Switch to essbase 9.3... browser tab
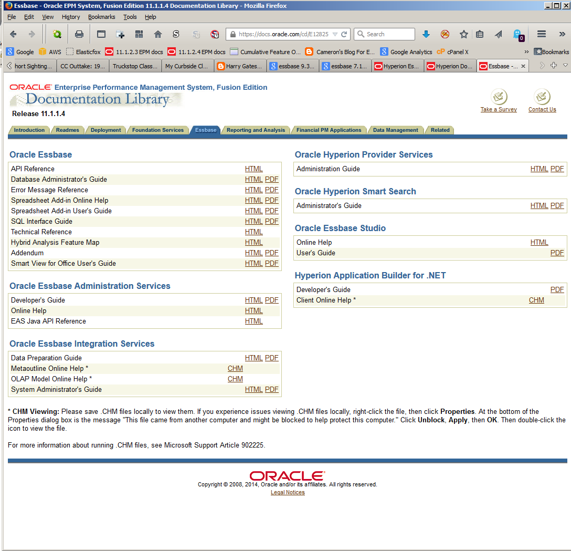Image resolution: width=571 pixels, height=551 pixels. coord(293,66)
